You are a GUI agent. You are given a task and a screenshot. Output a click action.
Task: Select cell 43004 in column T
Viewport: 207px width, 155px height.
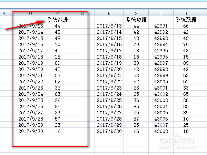161,106
